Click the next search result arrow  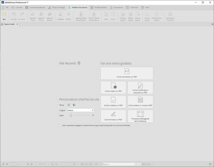click(x=139, y=164)
